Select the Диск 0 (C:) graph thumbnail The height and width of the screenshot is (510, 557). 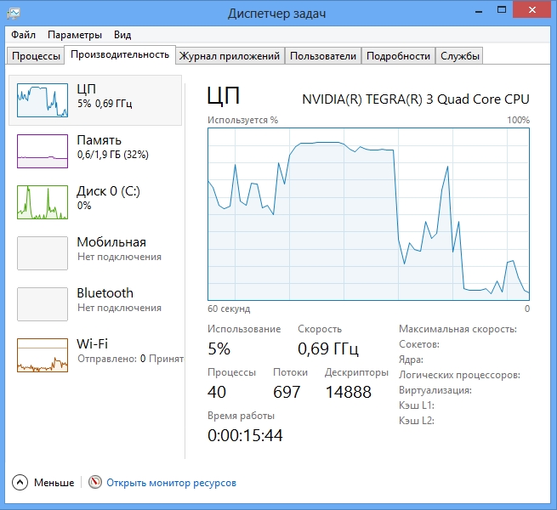[x=43, y=202]
